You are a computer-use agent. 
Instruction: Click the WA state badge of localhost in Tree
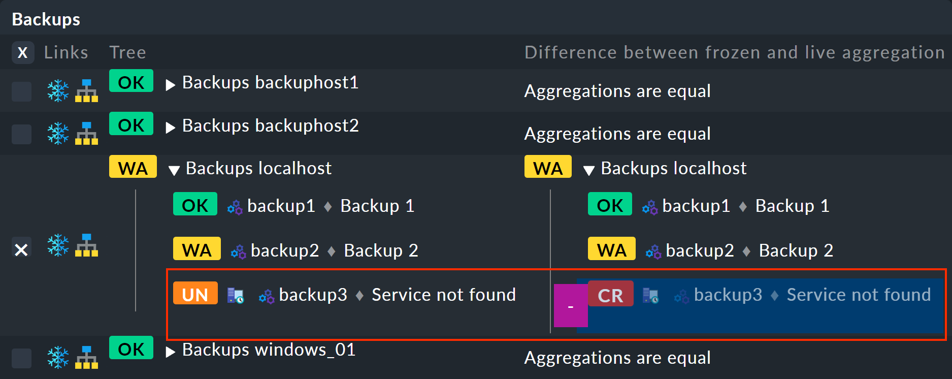coord(133,167)
